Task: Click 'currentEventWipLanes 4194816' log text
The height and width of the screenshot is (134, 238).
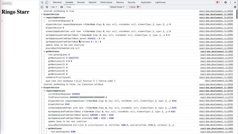Action: pos(64,94)
